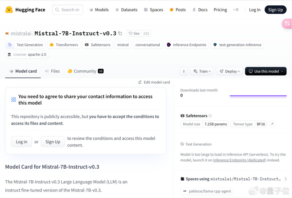Click Sign Up button in access box
292x198 pixels.
(x=53, y=142)
